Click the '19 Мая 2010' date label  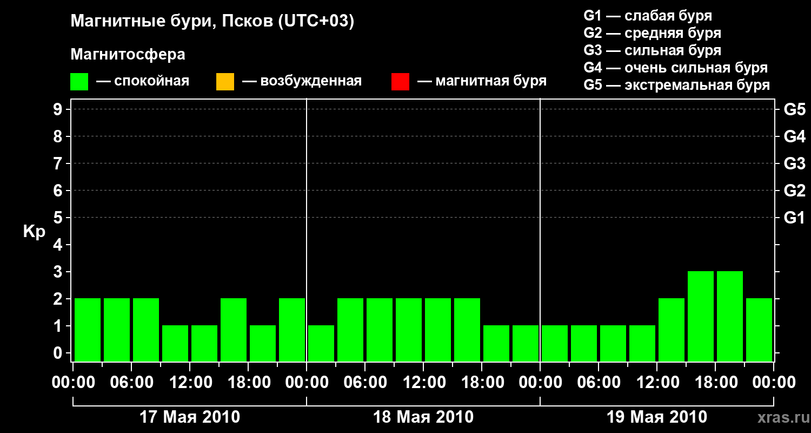[x=657, y=417]
